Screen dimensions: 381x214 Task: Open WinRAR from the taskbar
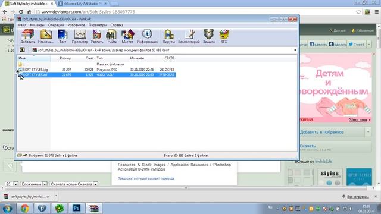pyautogui.click(x=94, y=209)
